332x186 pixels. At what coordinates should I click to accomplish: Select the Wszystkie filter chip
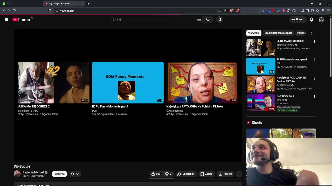(x=254, y=33)
